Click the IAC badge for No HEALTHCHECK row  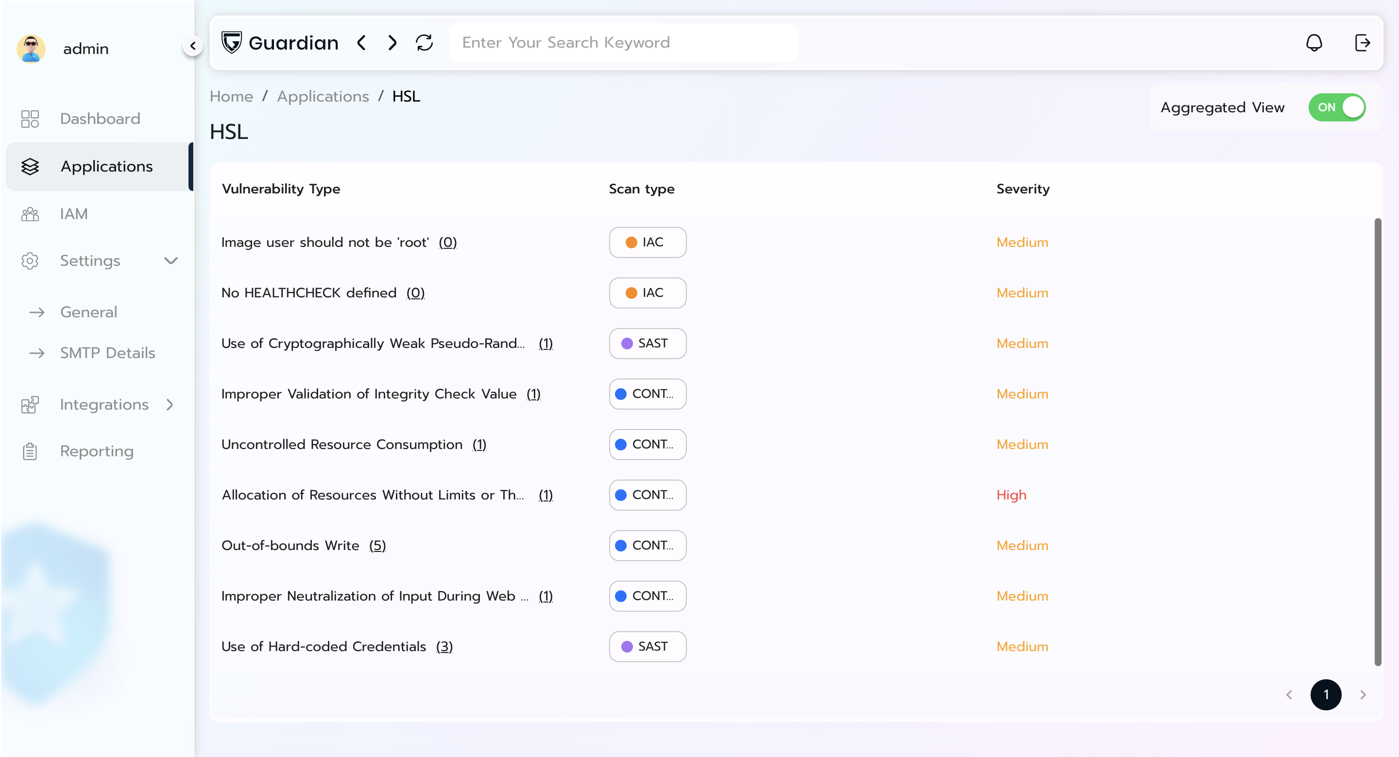pyautogui.click(x=648, y=292)
